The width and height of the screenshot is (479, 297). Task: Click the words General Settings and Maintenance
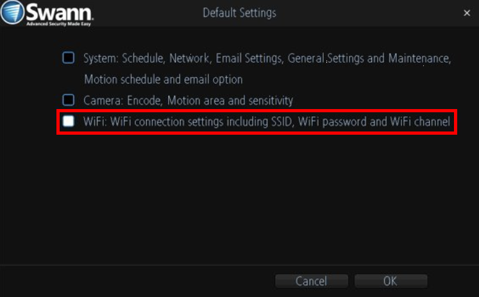[x=369, y=58]
